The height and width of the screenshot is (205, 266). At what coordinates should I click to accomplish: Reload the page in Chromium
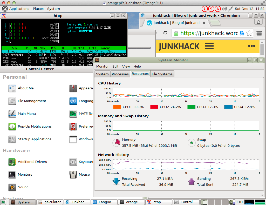(x=165, y=33)
